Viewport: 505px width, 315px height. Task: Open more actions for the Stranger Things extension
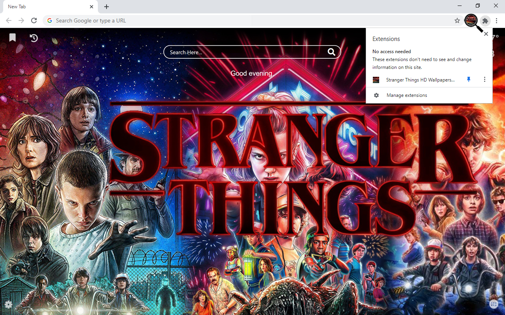[x=484, y=80]
